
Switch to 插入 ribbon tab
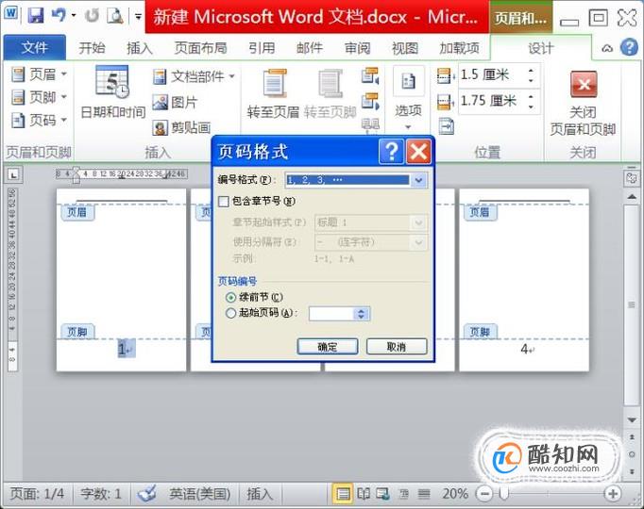pyautogui.click(x=140, y=48)
